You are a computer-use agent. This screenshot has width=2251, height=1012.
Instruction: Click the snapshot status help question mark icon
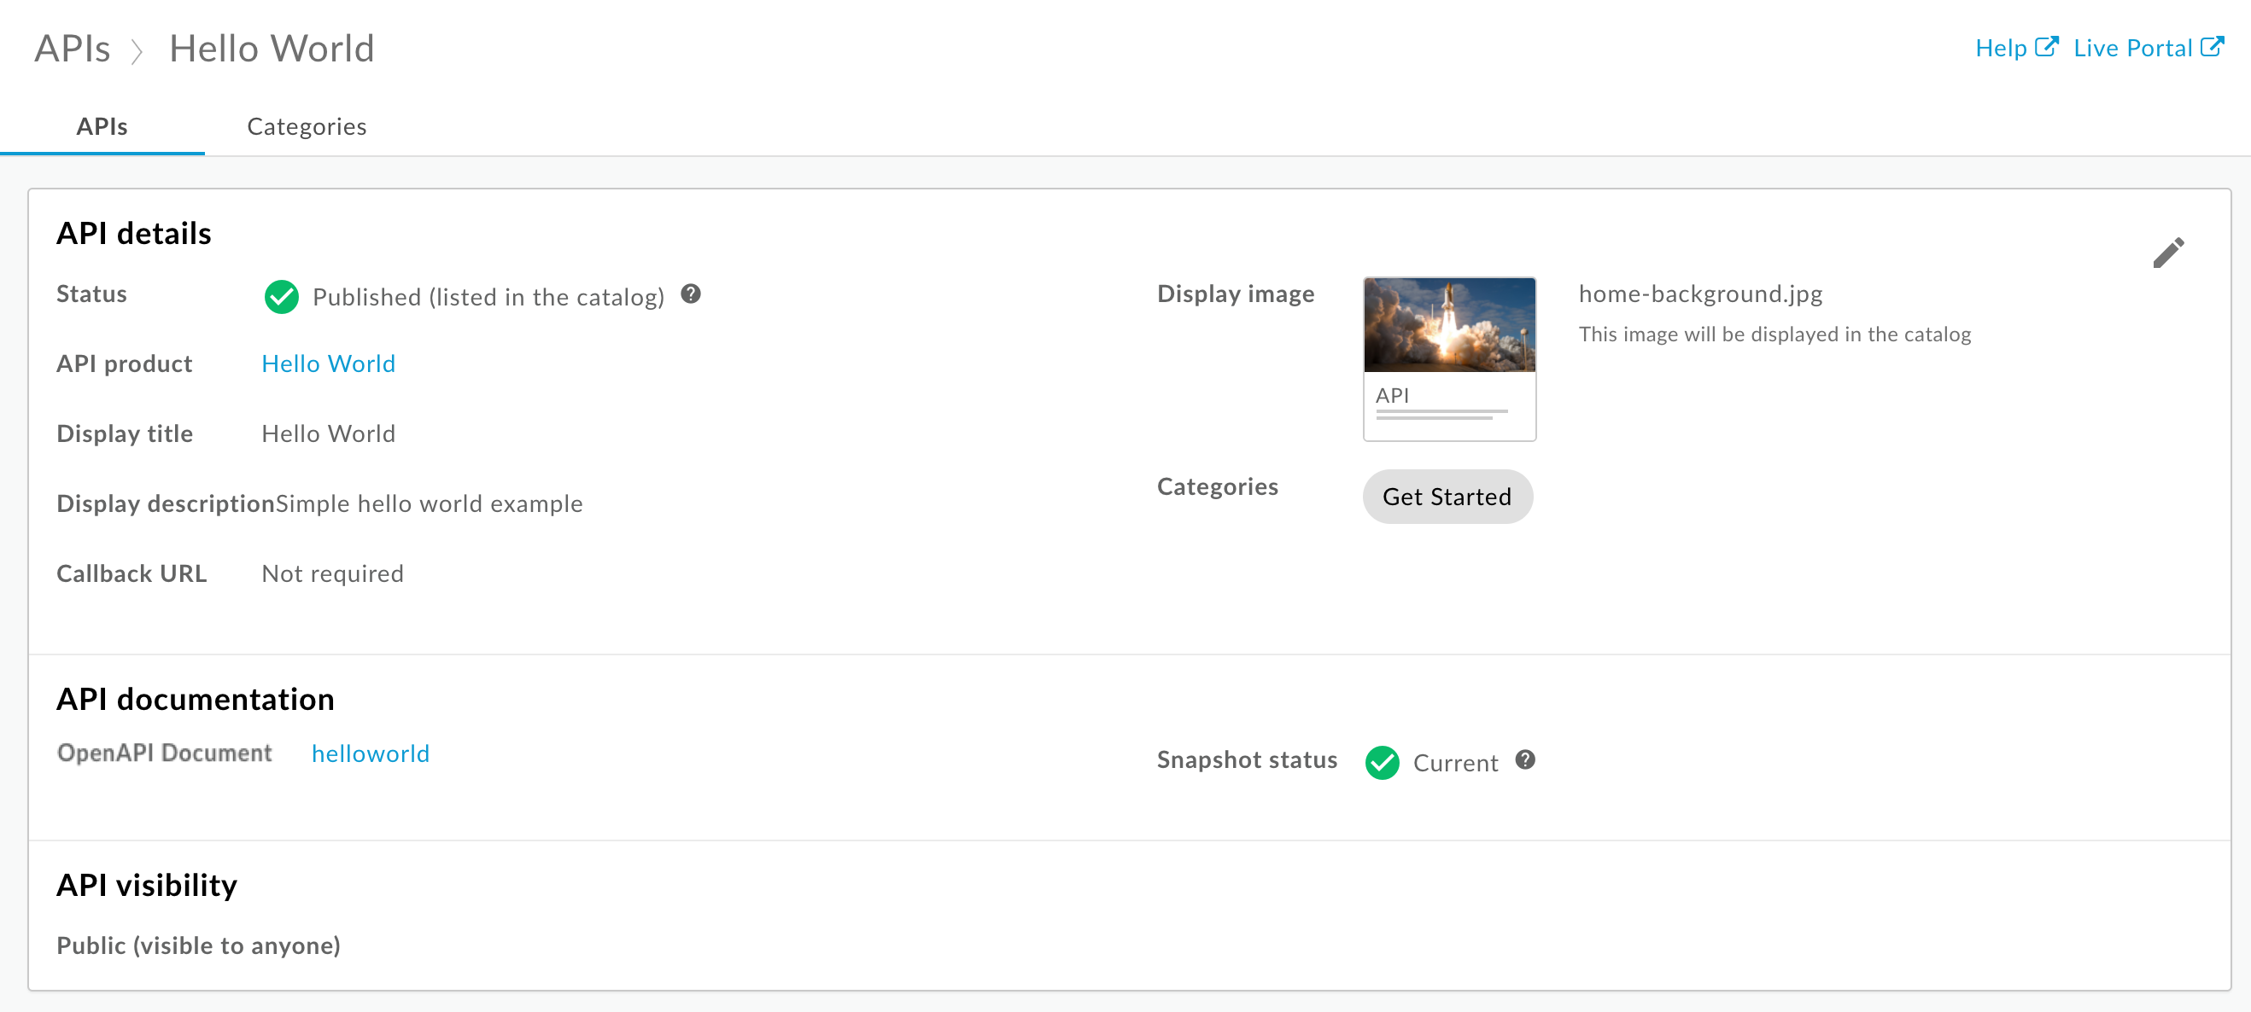(x=1528, y=761)
